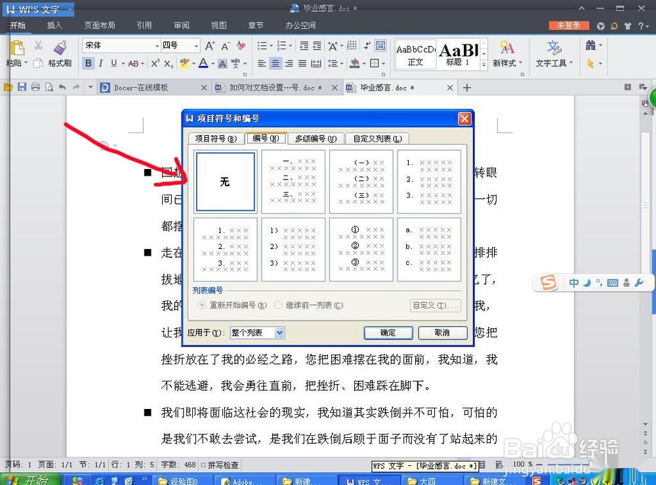The width and height of the screenshot is (656, 485).
Task: Expand the line spacing dropdown
Action: point(342,64)
